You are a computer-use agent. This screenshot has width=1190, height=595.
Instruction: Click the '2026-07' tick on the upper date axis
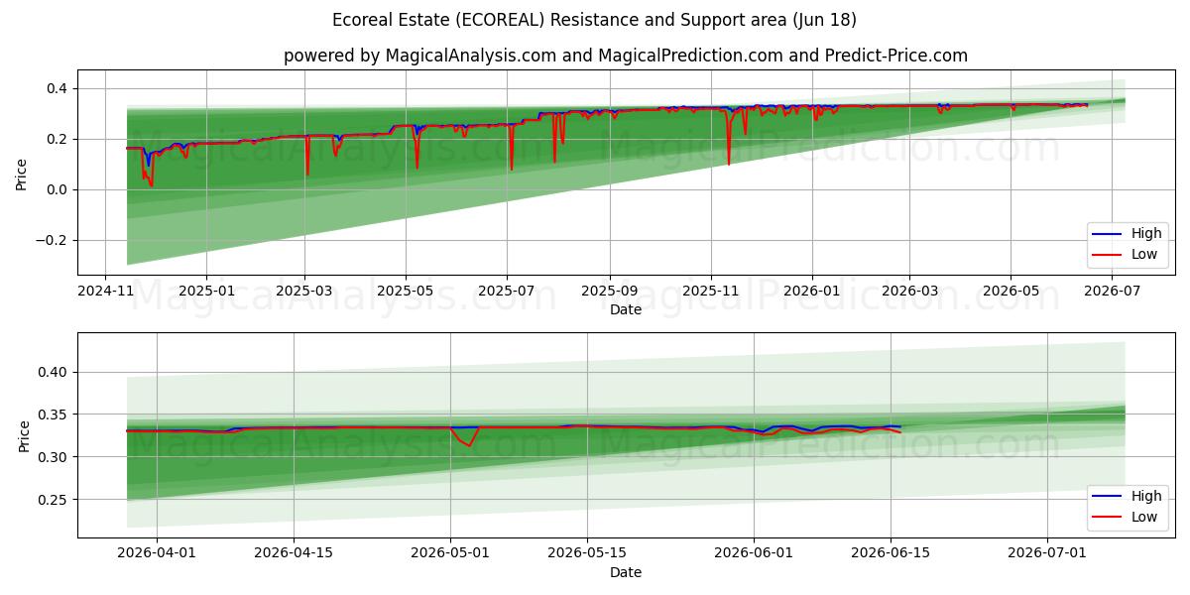pos(1112,293)
